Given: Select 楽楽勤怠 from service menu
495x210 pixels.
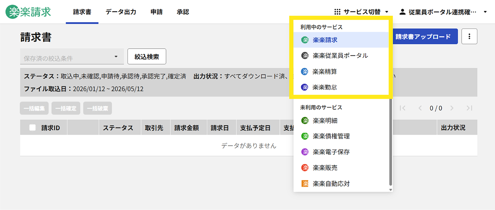Looking at the screenshot, I should point(341,87).
